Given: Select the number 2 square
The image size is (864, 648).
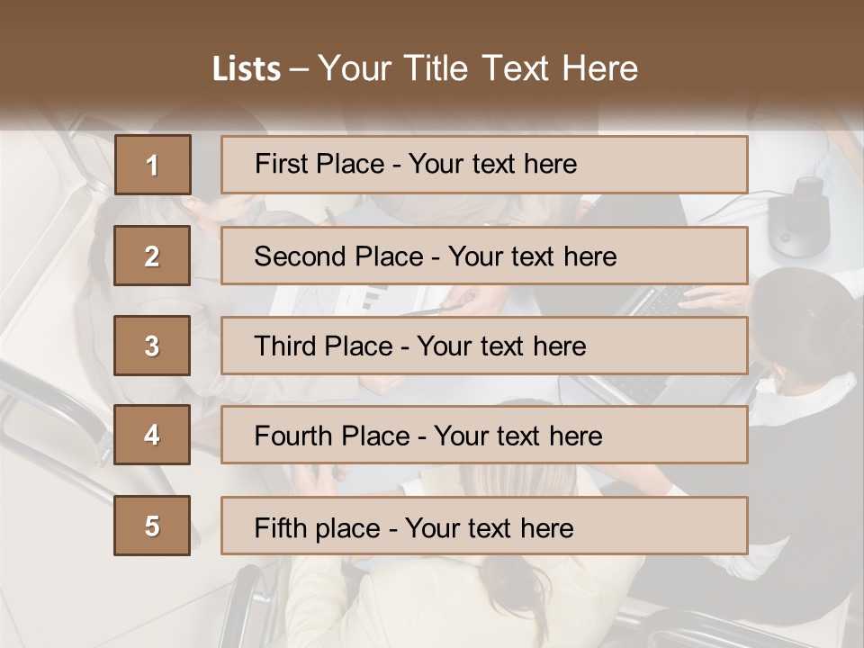Looking at the screenshot, I should pyautogui.click(x=152, y=256).
